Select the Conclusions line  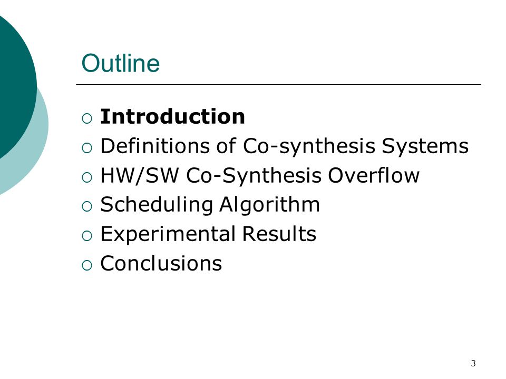(161, 263)
